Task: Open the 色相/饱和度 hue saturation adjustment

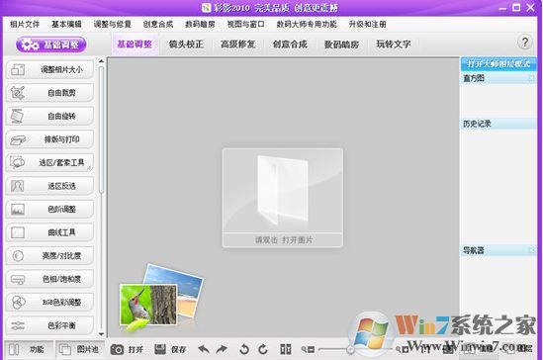Action: tap(49, 279)
